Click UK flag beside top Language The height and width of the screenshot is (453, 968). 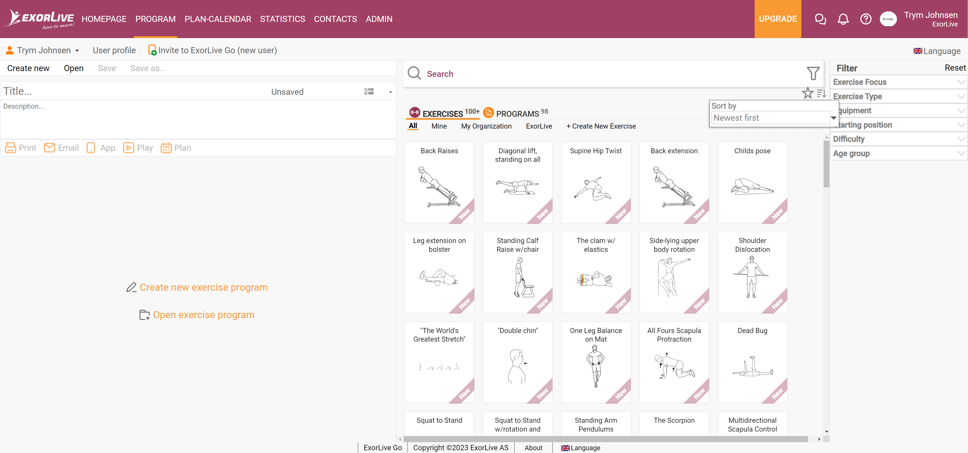click(x=918, y=51)
